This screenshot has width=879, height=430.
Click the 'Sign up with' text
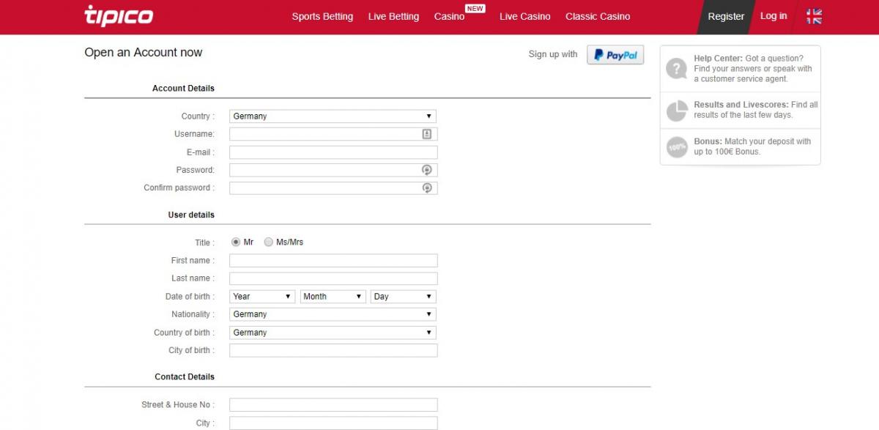click(553, 54)
